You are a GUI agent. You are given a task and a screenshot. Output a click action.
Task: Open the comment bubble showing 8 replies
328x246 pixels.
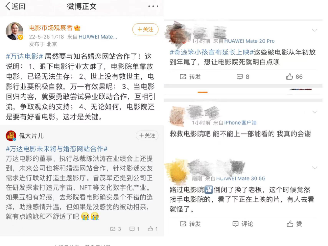(243, 77)
